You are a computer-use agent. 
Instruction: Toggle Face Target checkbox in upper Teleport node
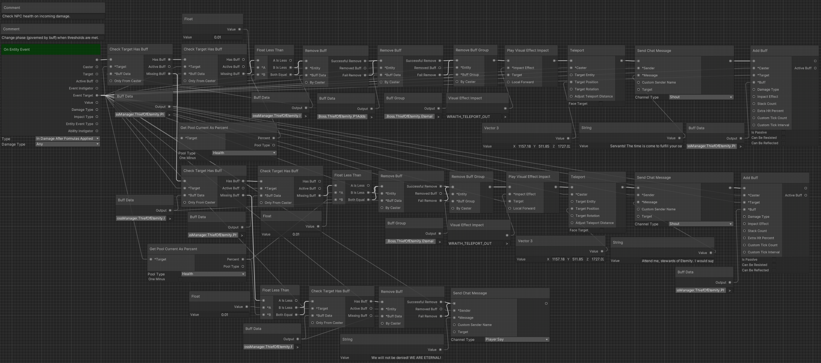coord(601,104)
